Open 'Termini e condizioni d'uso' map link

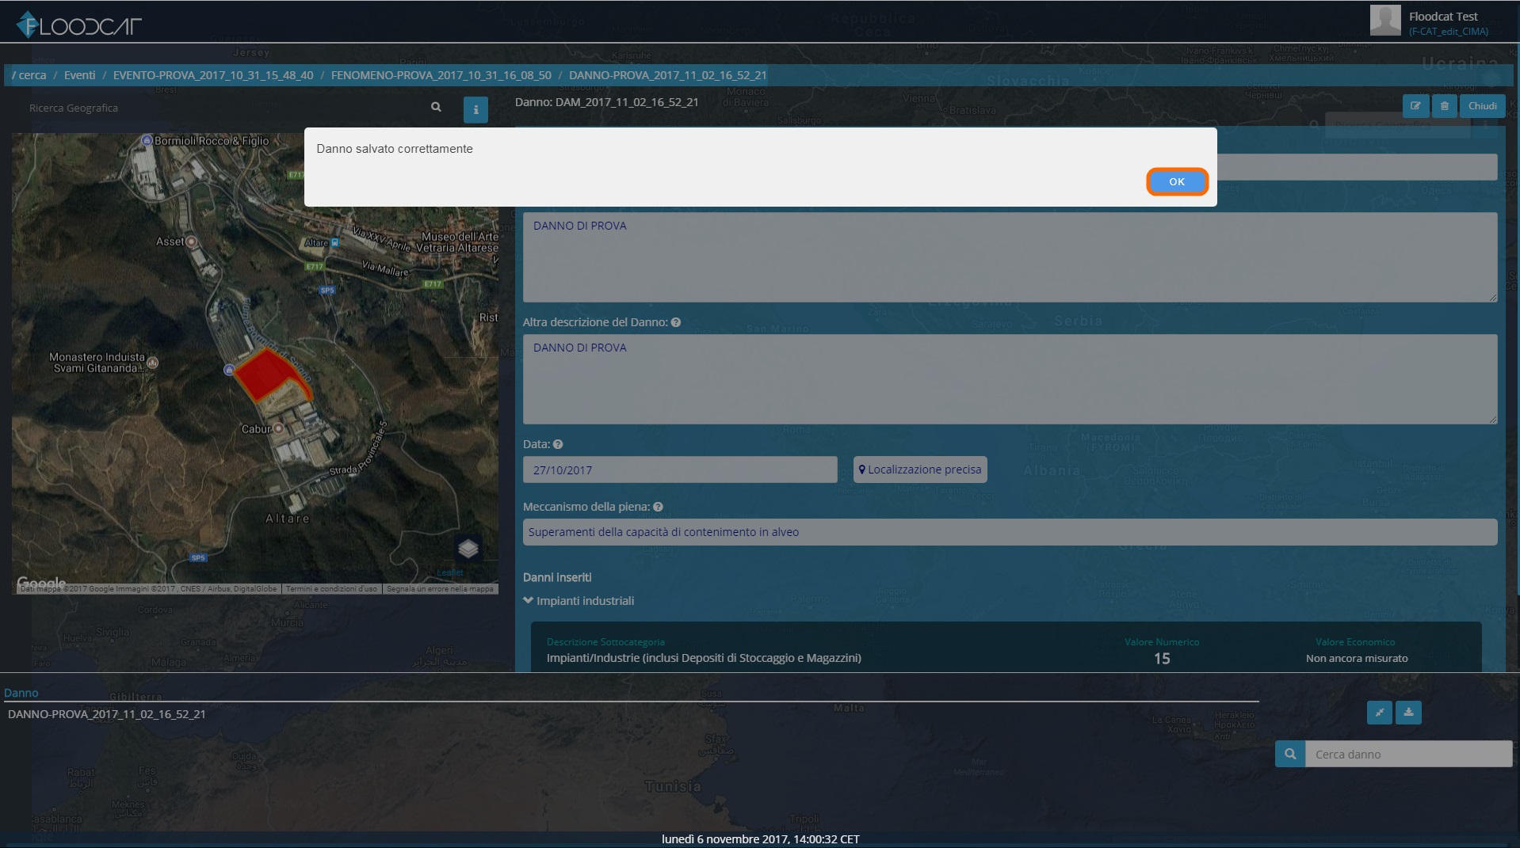tap(331, 589)
